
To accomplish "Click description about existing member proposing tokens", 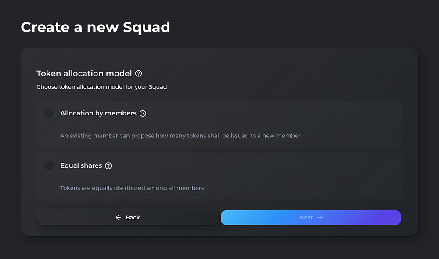I will pos(180,136).
